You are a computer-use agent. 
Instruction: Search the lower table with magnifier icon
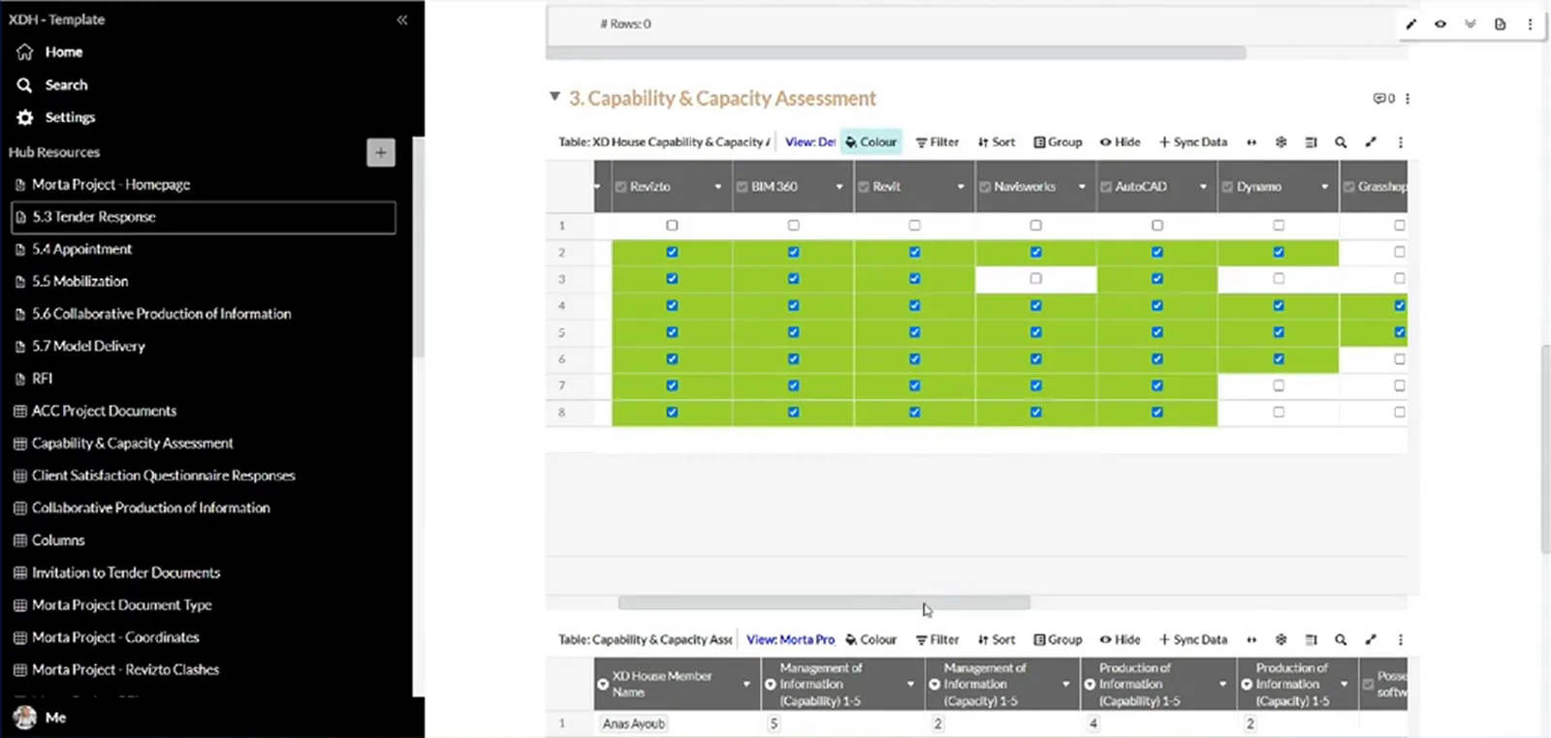click(x=1341, y=640)
